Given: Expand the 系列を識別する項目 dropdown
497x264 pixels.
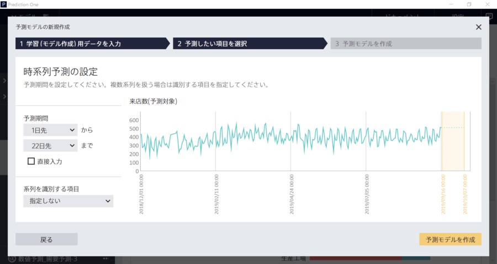Looking at the screenshot, I should pos(68,201).
